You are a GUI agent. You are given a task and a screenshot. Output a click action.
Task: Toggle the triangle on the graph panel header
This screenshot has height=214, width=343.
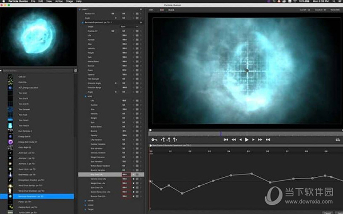click(150, 145)
